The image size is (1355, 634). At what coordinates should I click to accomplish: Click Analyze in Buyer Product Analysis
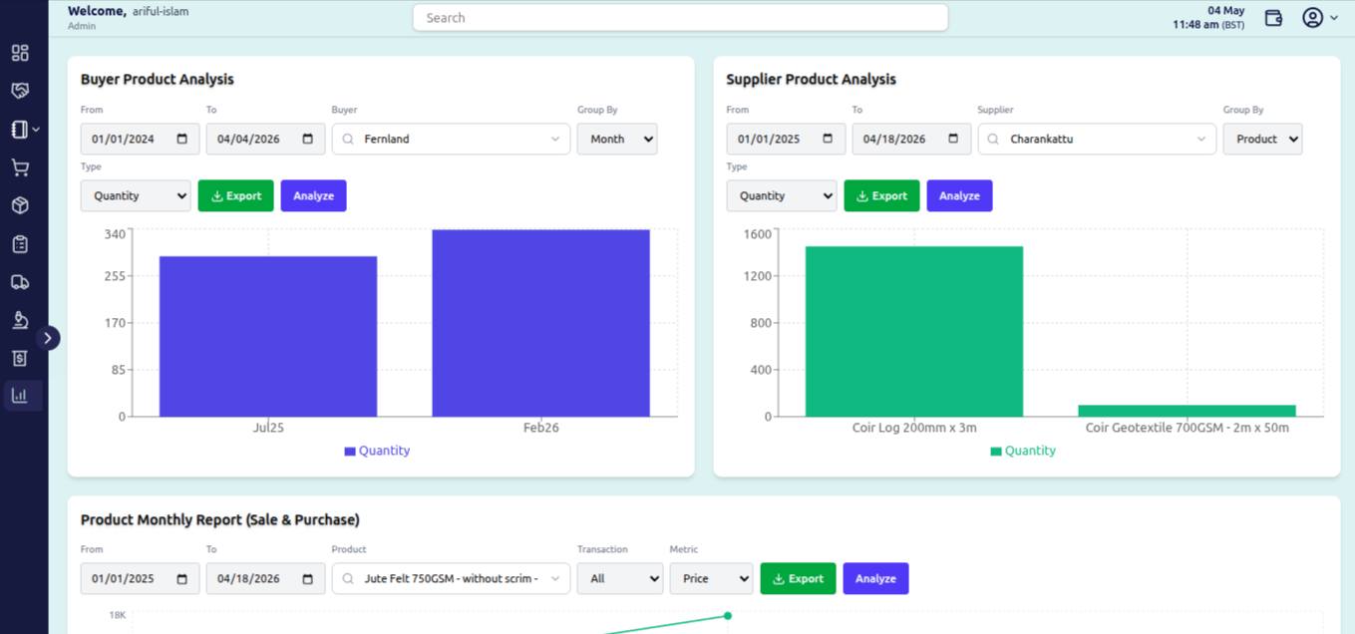tap(313, 196)
